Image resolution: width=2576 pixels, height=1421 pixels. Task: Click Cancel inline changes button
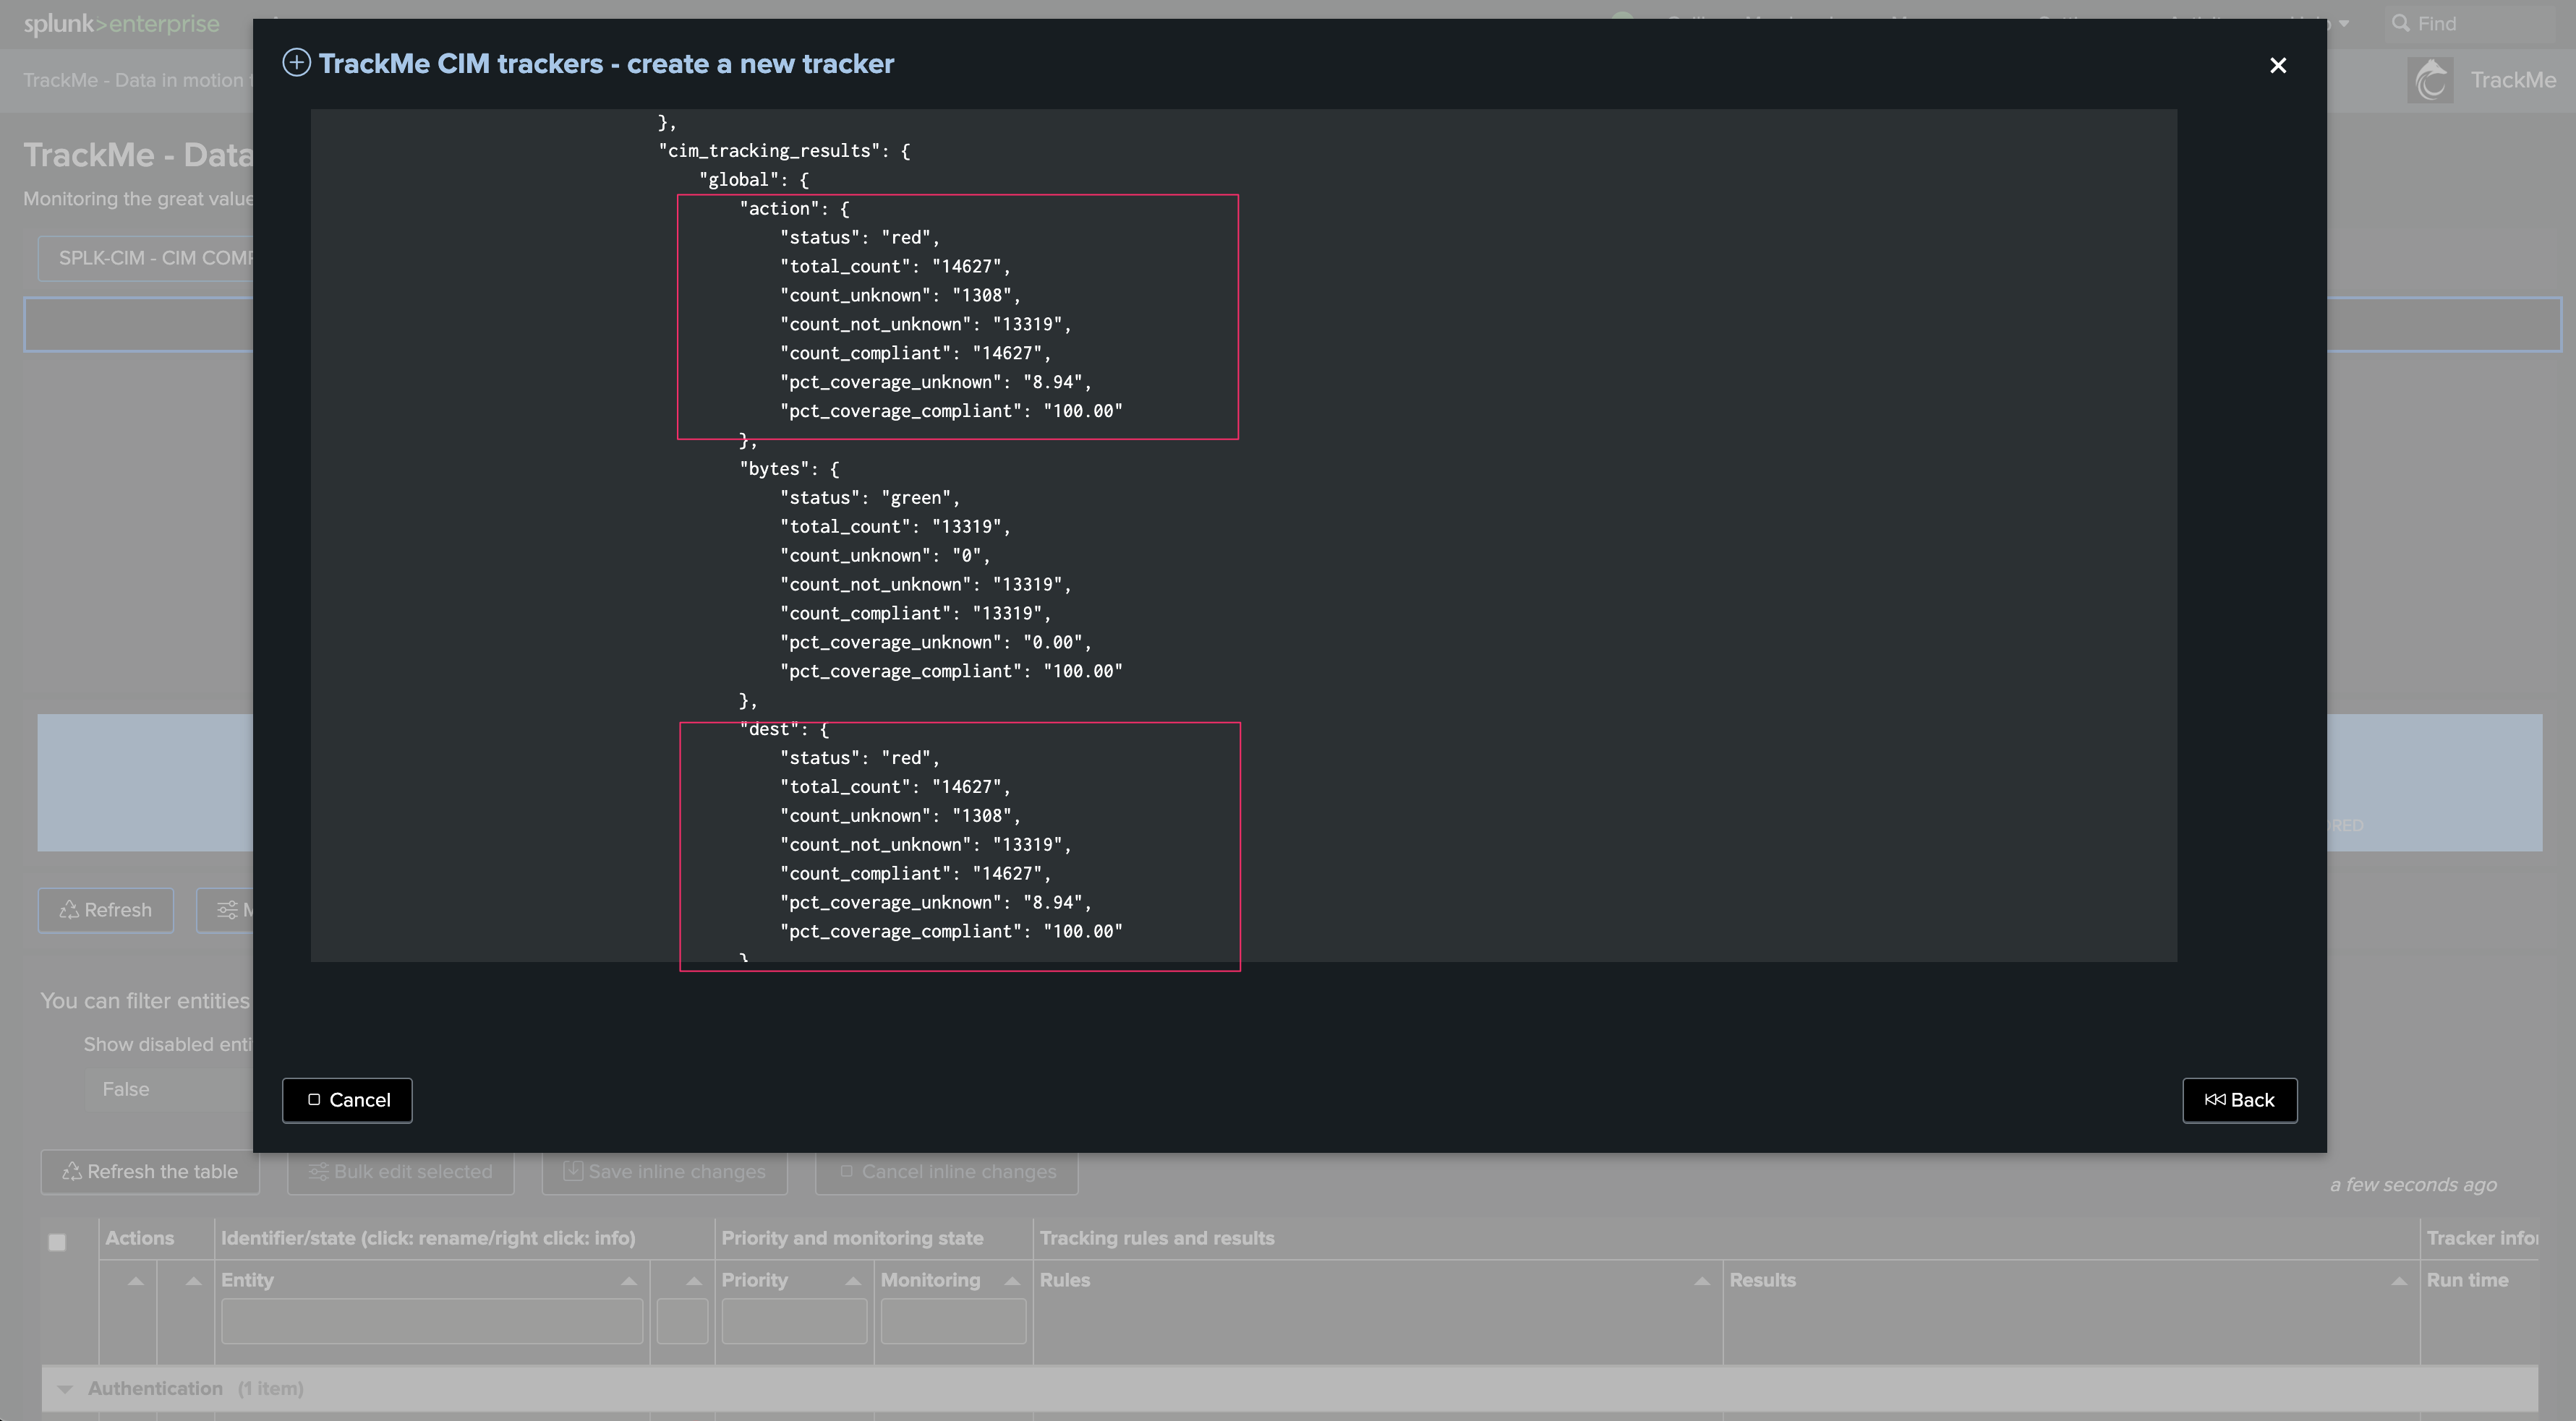point(947,1171)
